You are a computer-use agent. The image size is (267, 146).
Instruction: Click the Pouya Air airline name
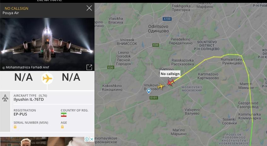tap(11, 13)
